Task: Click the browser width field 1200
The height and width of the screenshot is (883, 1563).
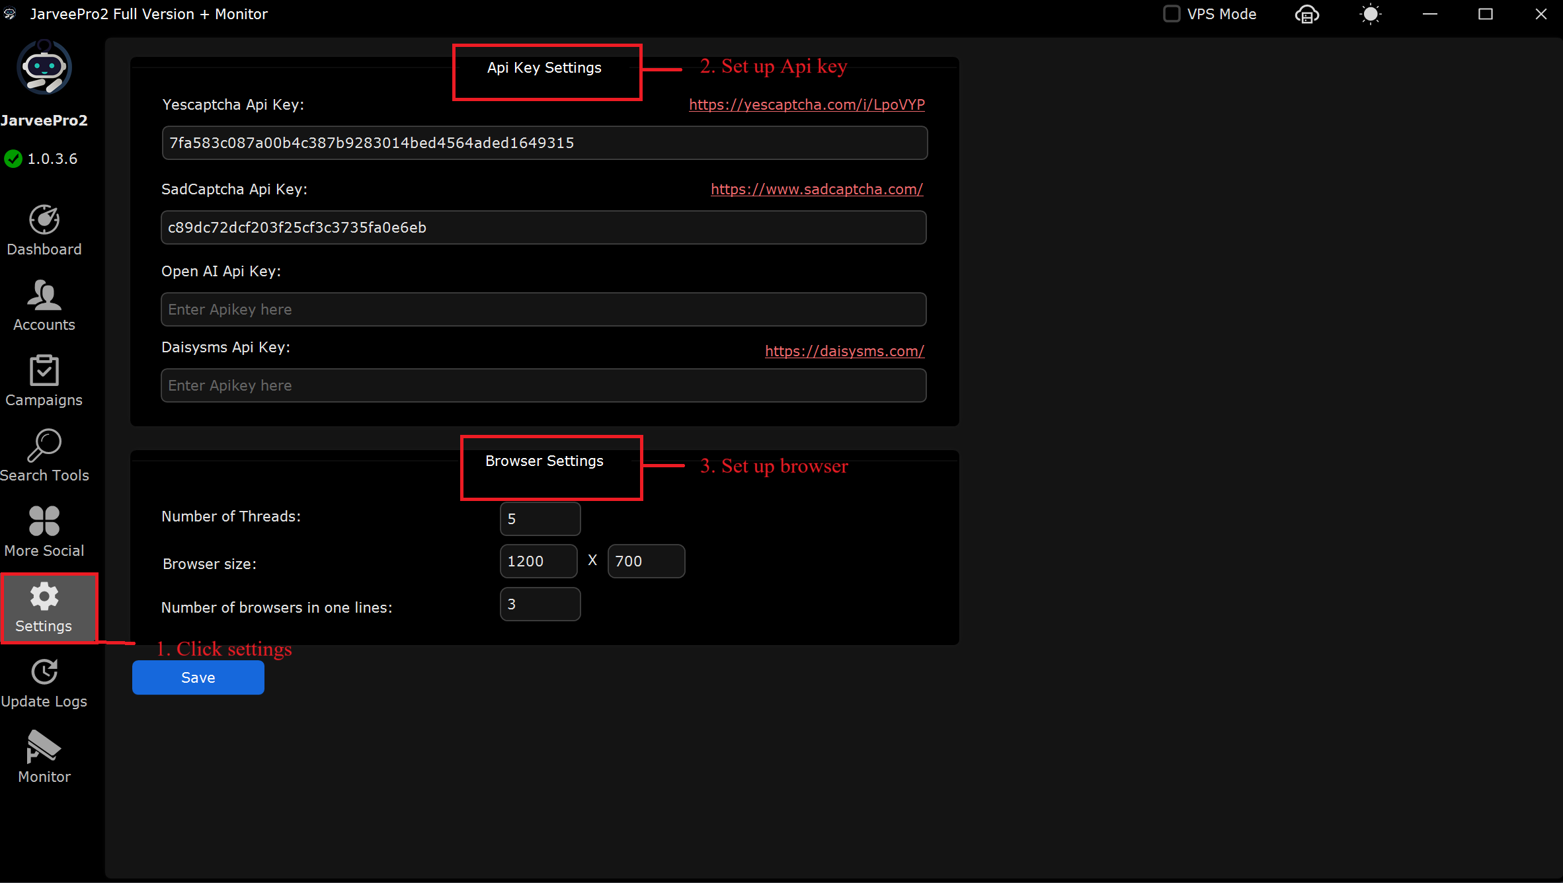Action: click(x=538, y=561)
